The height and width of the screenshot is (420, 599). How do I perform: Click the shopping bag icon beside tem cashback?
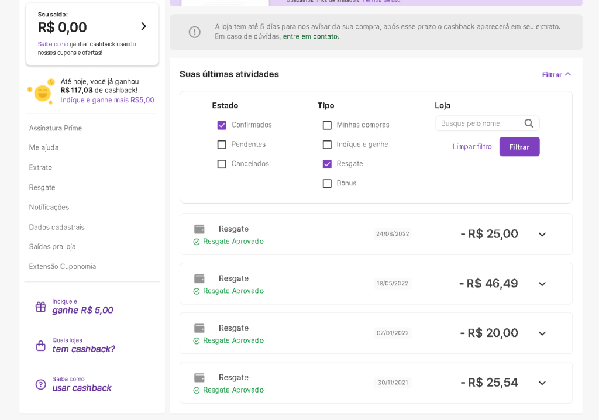40,346
